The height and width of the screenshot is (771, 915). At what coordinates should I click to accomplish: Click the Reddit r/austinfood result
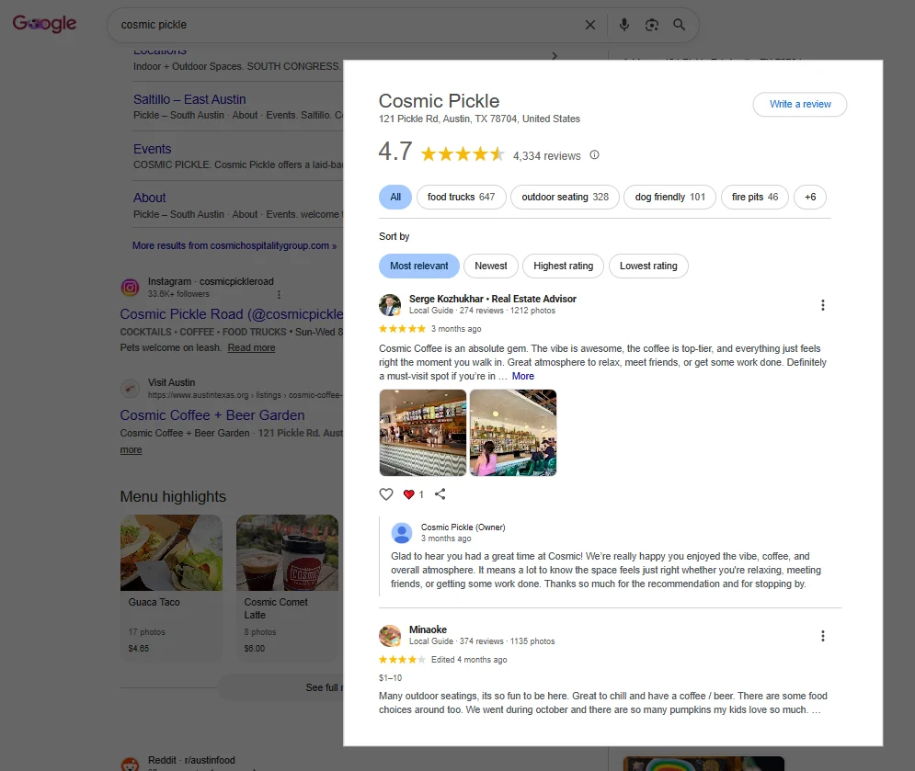(191, 760)
